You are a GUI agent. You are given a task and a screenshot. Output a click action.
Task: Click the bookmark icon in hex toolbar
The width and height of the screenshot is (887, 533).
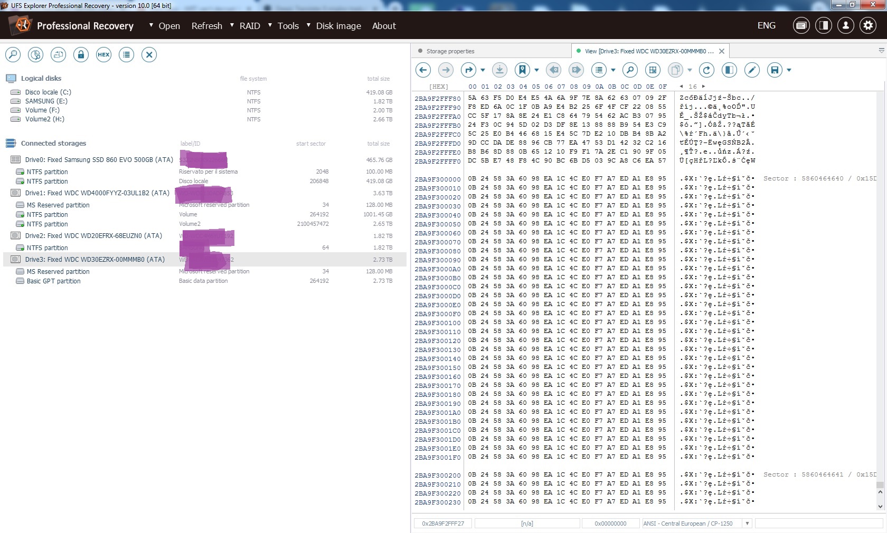click(522, 70)
